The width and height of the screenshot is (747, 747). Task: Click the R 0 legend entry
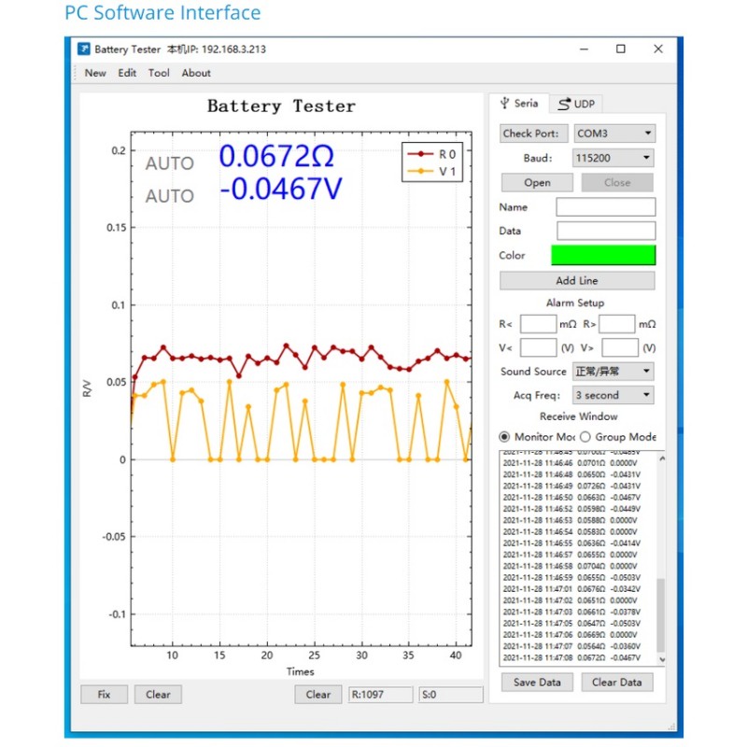coord(431,154)
